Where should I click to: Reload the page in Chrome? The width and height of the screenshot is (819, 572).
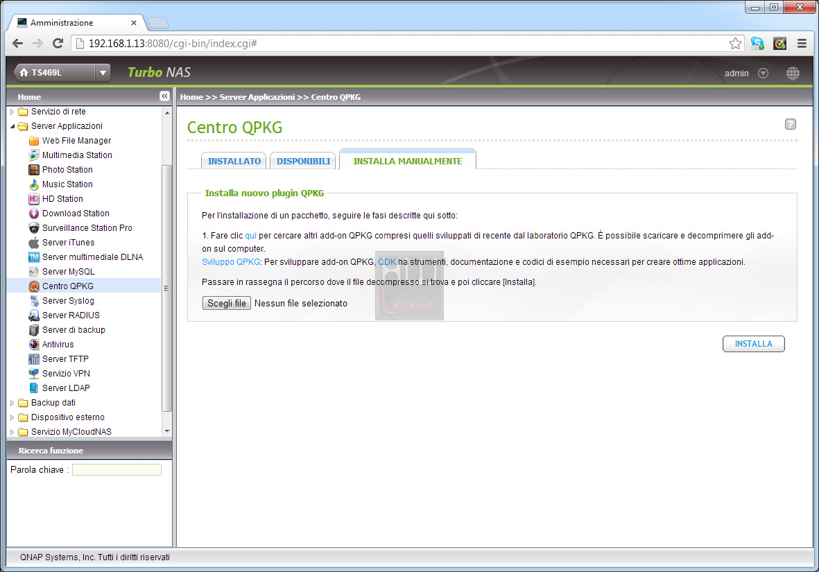(58, 44)
